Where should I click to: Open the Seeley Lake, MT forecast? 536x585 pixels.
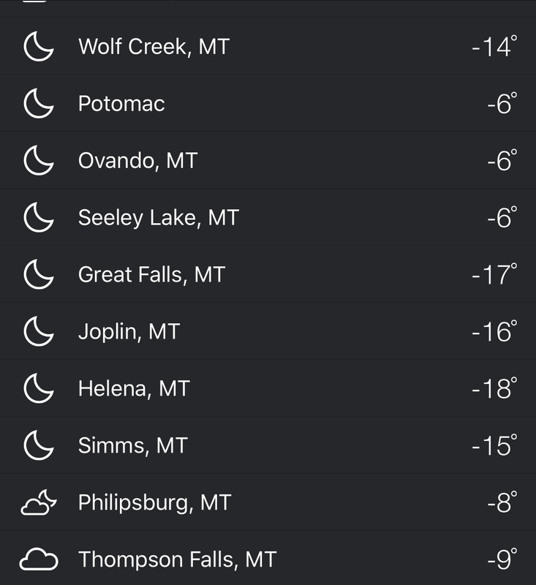(268, 217)
